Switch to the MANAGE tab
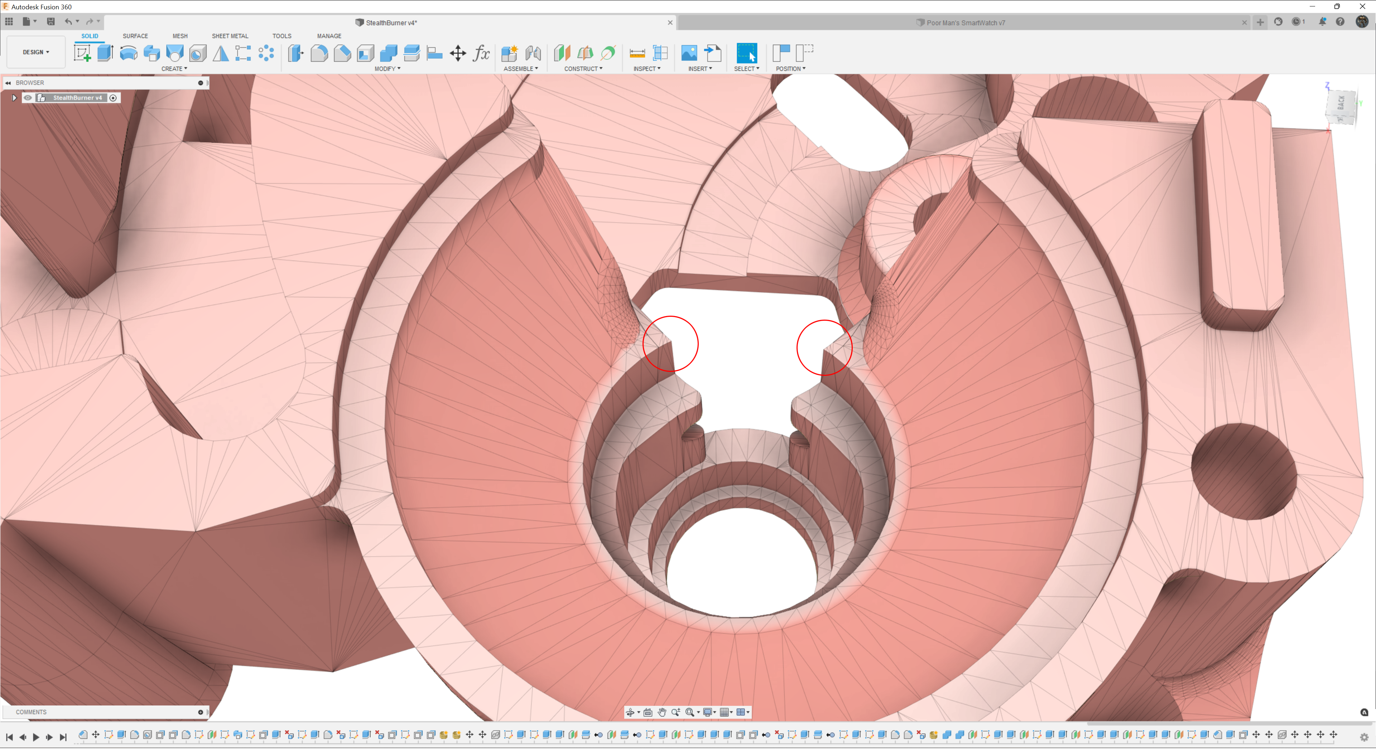1376x752 pixels. [329, 36]
